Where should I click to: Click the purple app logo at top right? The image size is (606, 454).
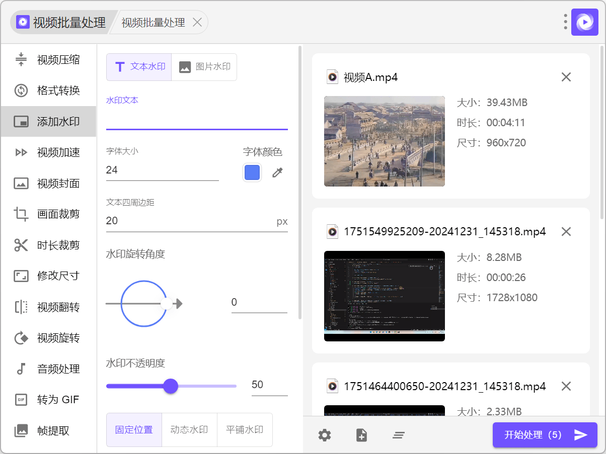click(x=585, y=22)
